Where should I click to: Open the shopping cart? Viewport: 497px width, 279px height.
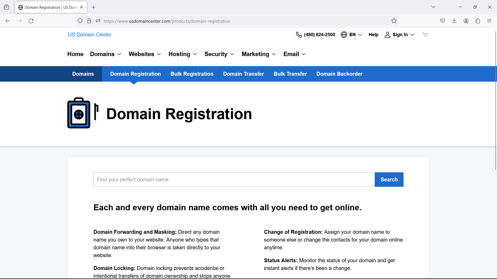click(x=425, y=34)
